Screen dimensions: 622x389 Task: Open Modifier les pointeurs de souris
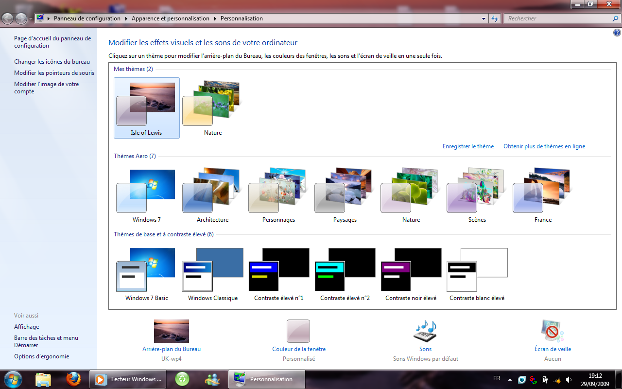(54, 73)
